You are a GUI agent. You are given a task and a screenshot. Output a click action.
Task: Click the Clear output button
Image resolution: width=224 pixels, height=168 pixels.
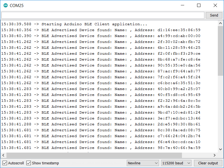[x=208, y=163]
